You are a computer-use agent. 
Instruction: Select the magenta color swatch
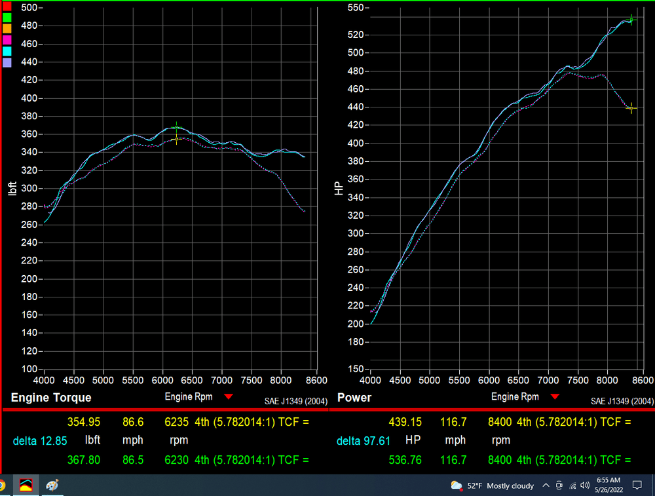click(7, 40)
